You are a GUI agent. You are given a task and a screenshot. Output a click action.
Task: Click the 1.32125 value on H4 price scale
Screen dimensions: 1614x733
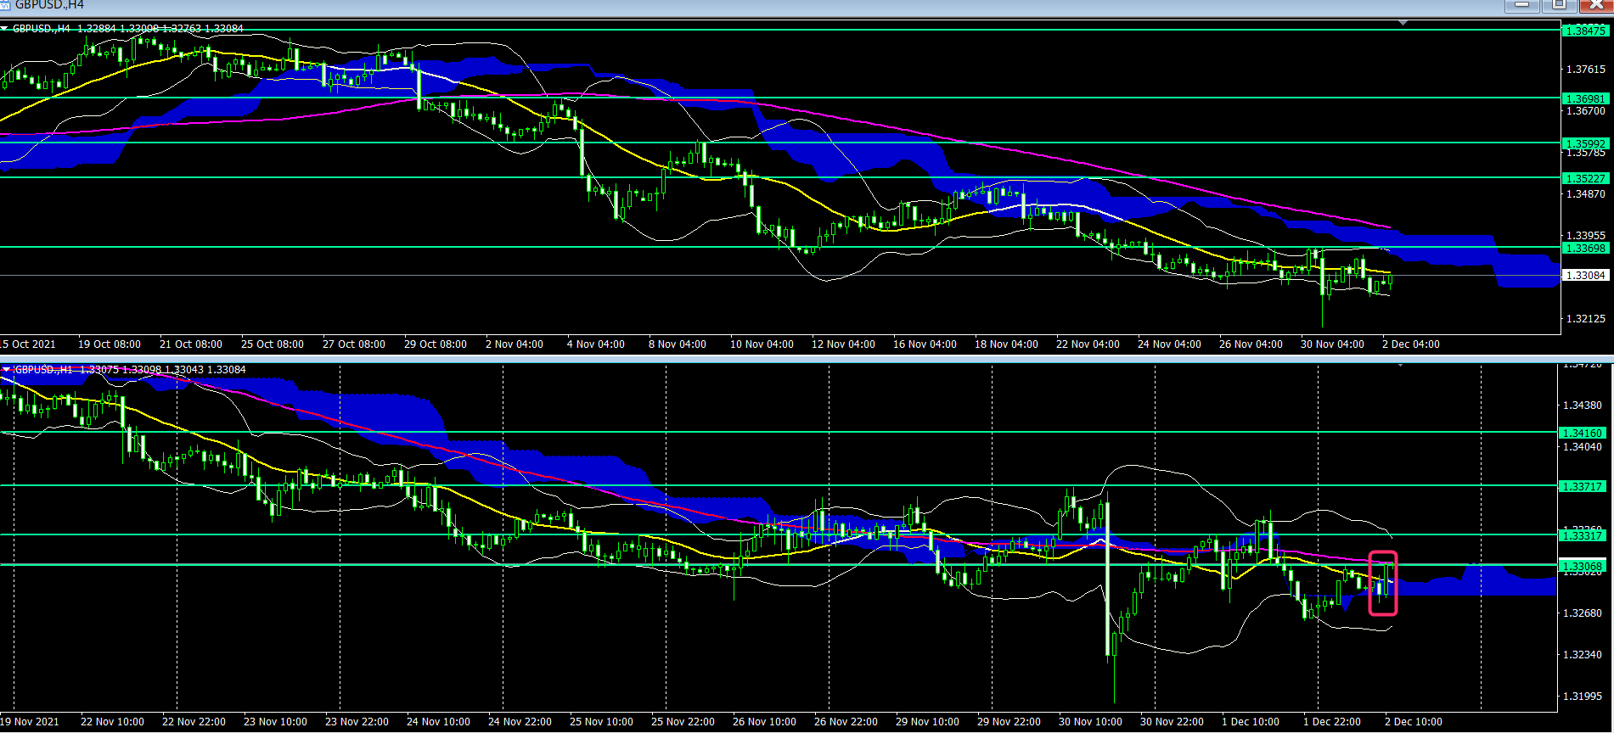(1585, 319)
